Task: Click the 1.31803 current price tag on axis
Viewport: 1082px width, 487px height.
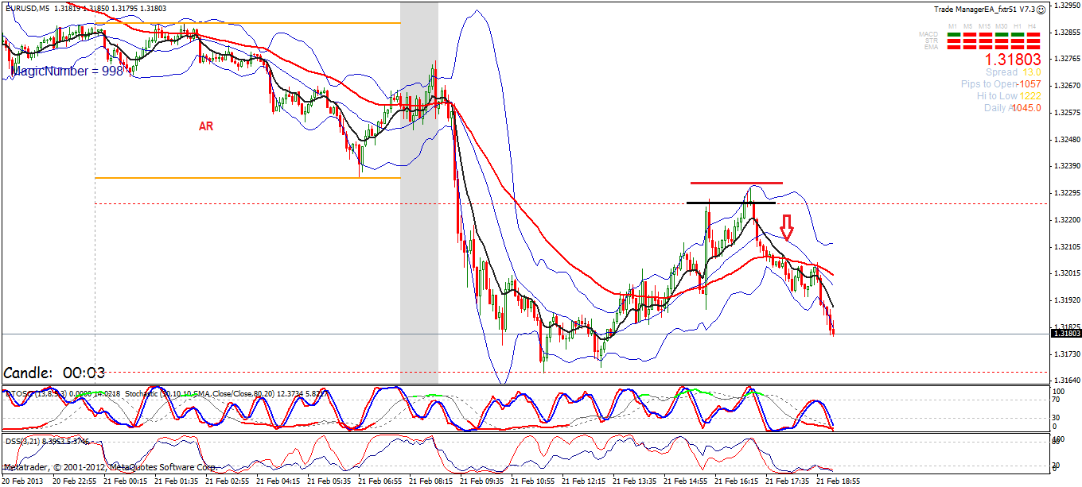Action: (1066, 334)
